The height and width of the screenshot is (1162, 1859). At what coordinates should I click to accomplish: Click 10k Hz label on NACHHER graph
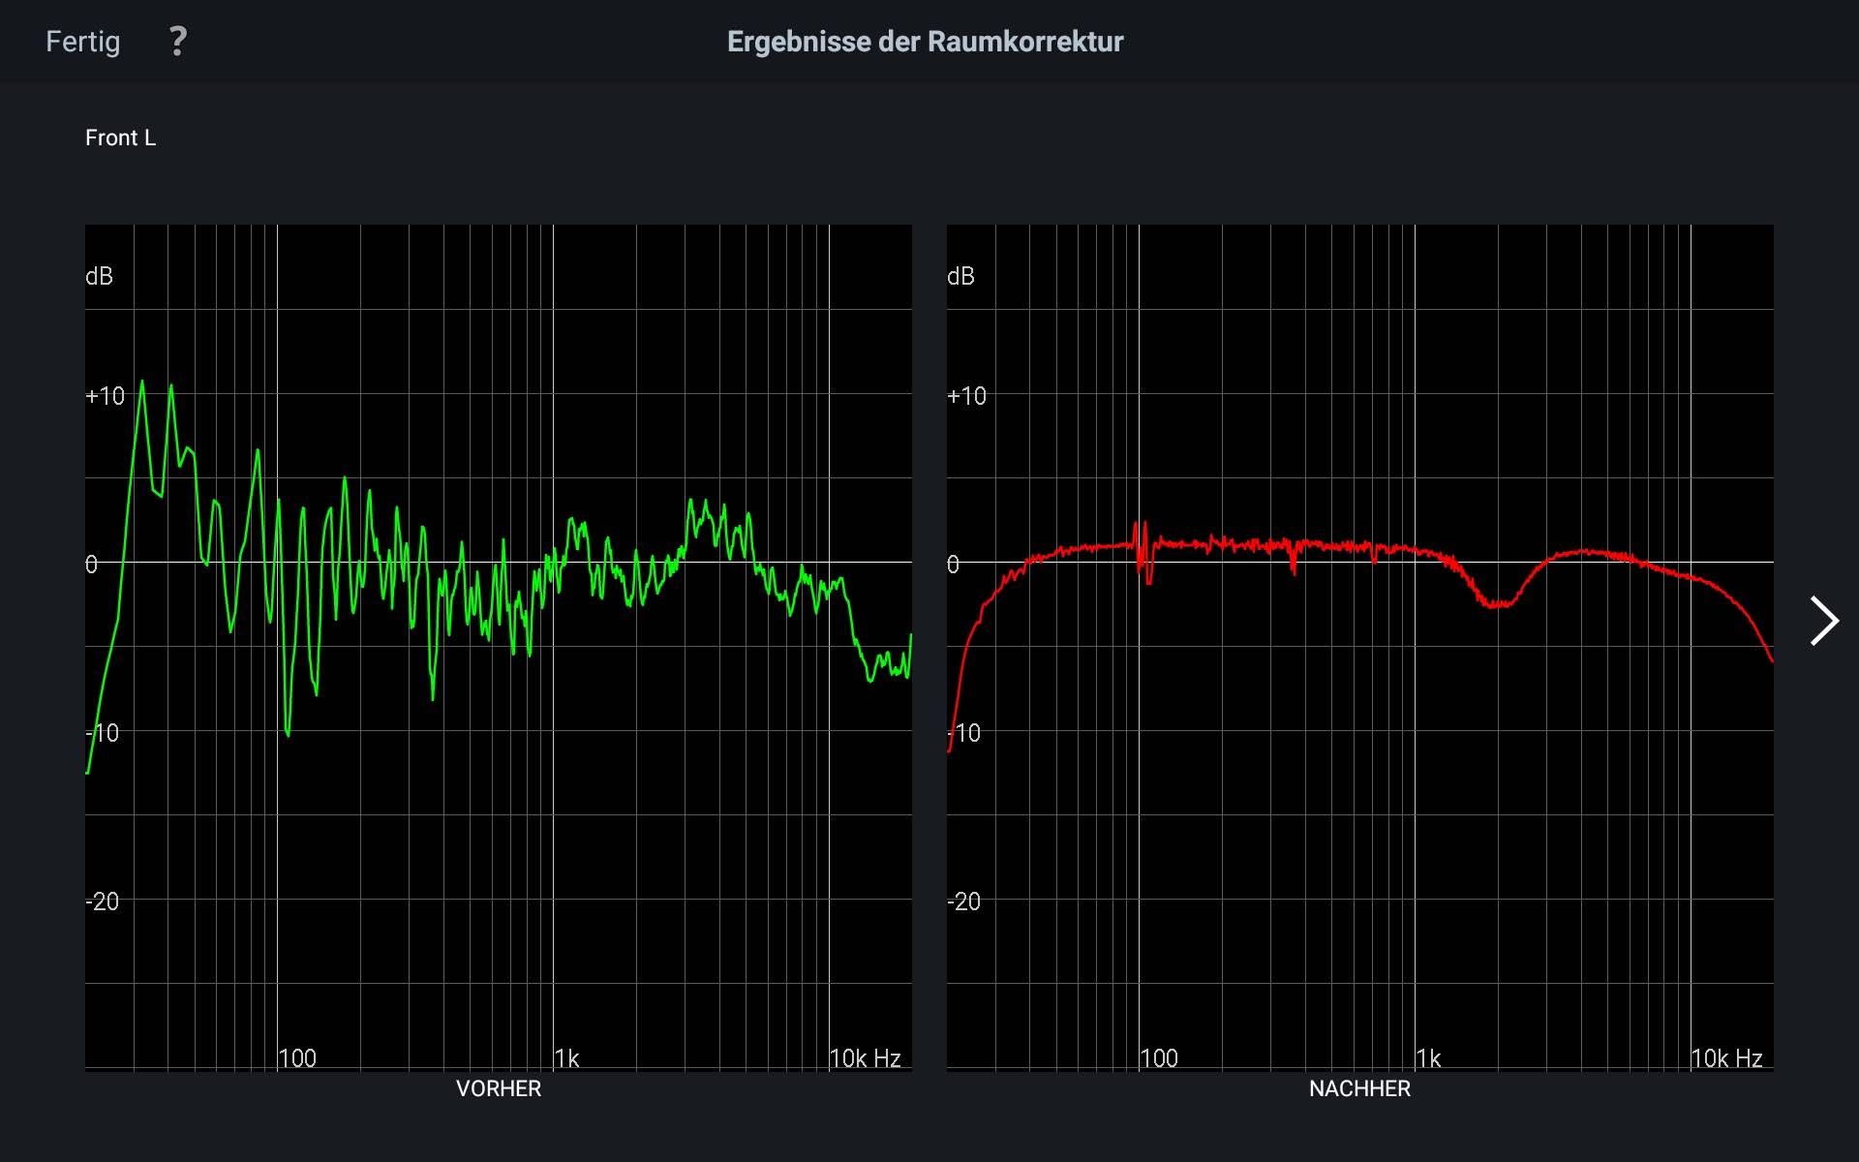click(x=1726, y=1058)
